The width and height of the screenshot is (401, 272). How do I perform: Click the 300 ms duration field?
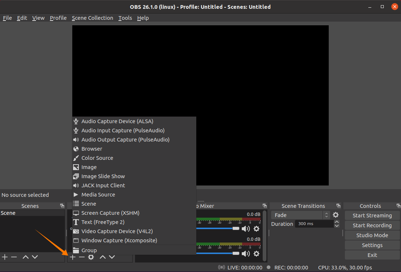314,224
